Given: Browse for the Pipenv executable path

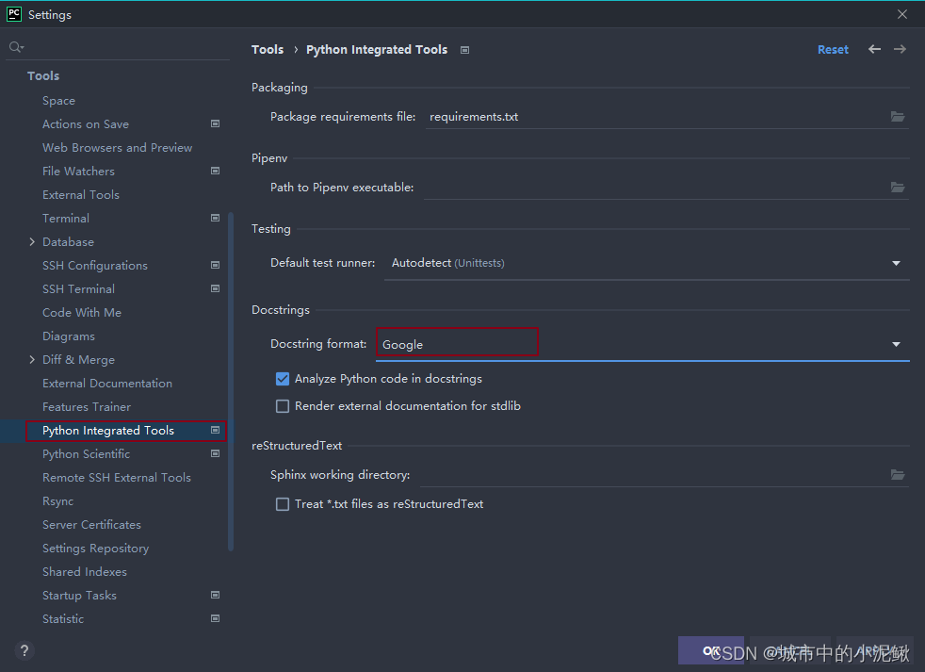Looking at the screenshot, I should coord(897,187).
